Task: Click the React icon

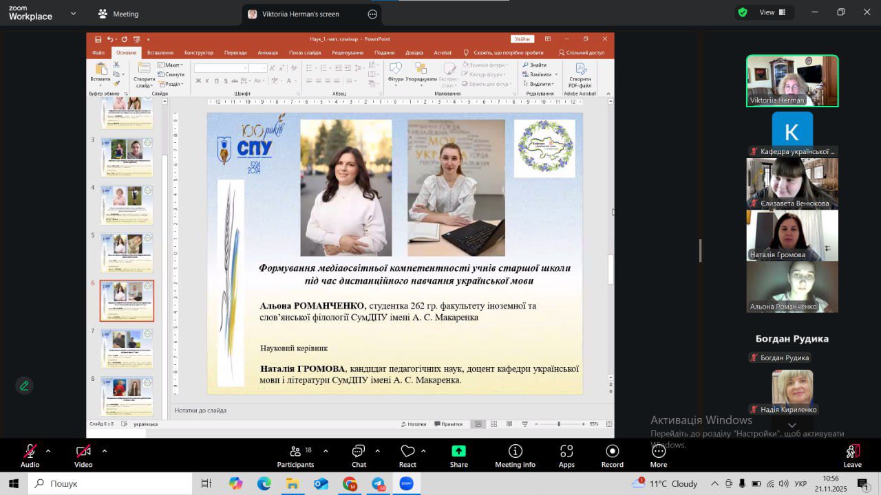Action: click(x=407, y=455)
